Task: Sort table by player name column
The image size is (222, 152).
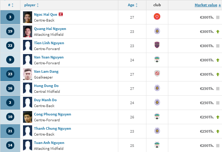Action: coord(31,5)
